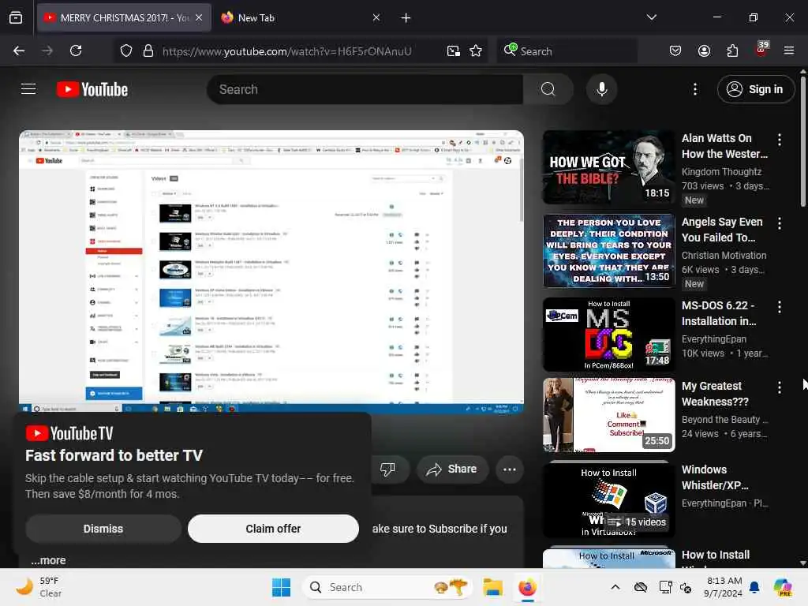This screenshot has width=808, height=606.
Task: Open Firefox tab overview icon
Action: coord(16,17)
